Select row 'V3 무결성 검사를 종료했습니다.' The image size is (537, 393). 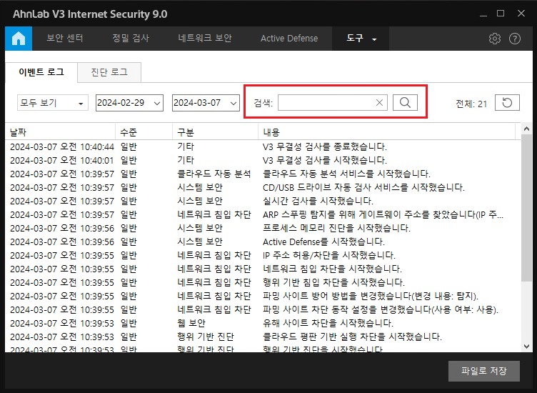(x=263, y=146)
